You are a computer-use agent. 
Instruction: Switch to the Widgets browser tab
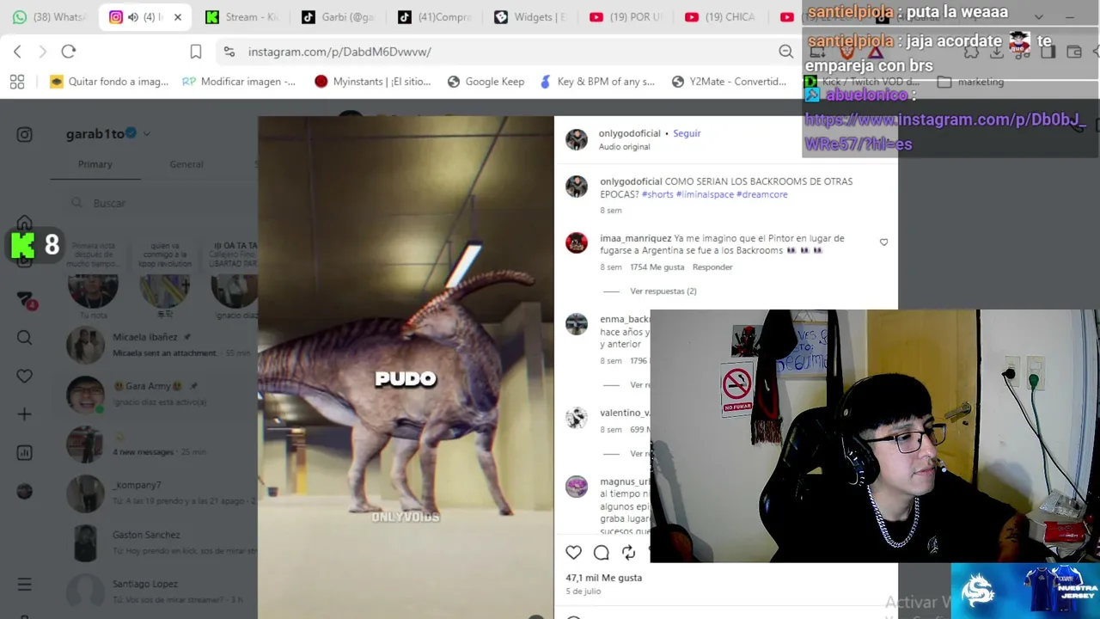[x=530, y=17]
